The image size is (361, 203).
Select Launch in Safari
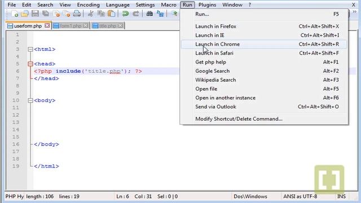pos(264,53)
